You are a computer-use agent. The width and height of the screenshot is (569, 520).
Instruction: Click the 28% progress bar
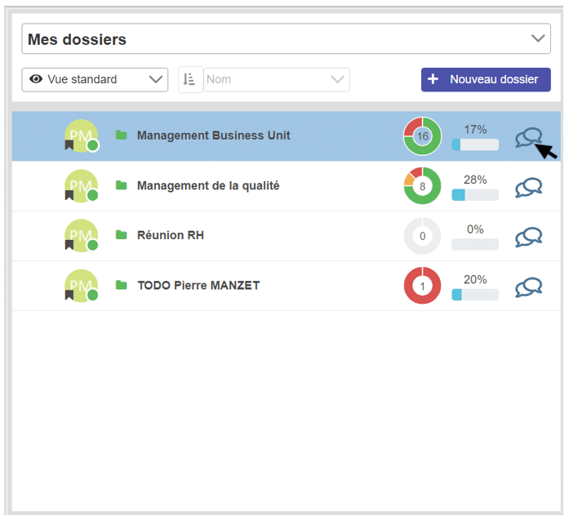coord(475,195)
